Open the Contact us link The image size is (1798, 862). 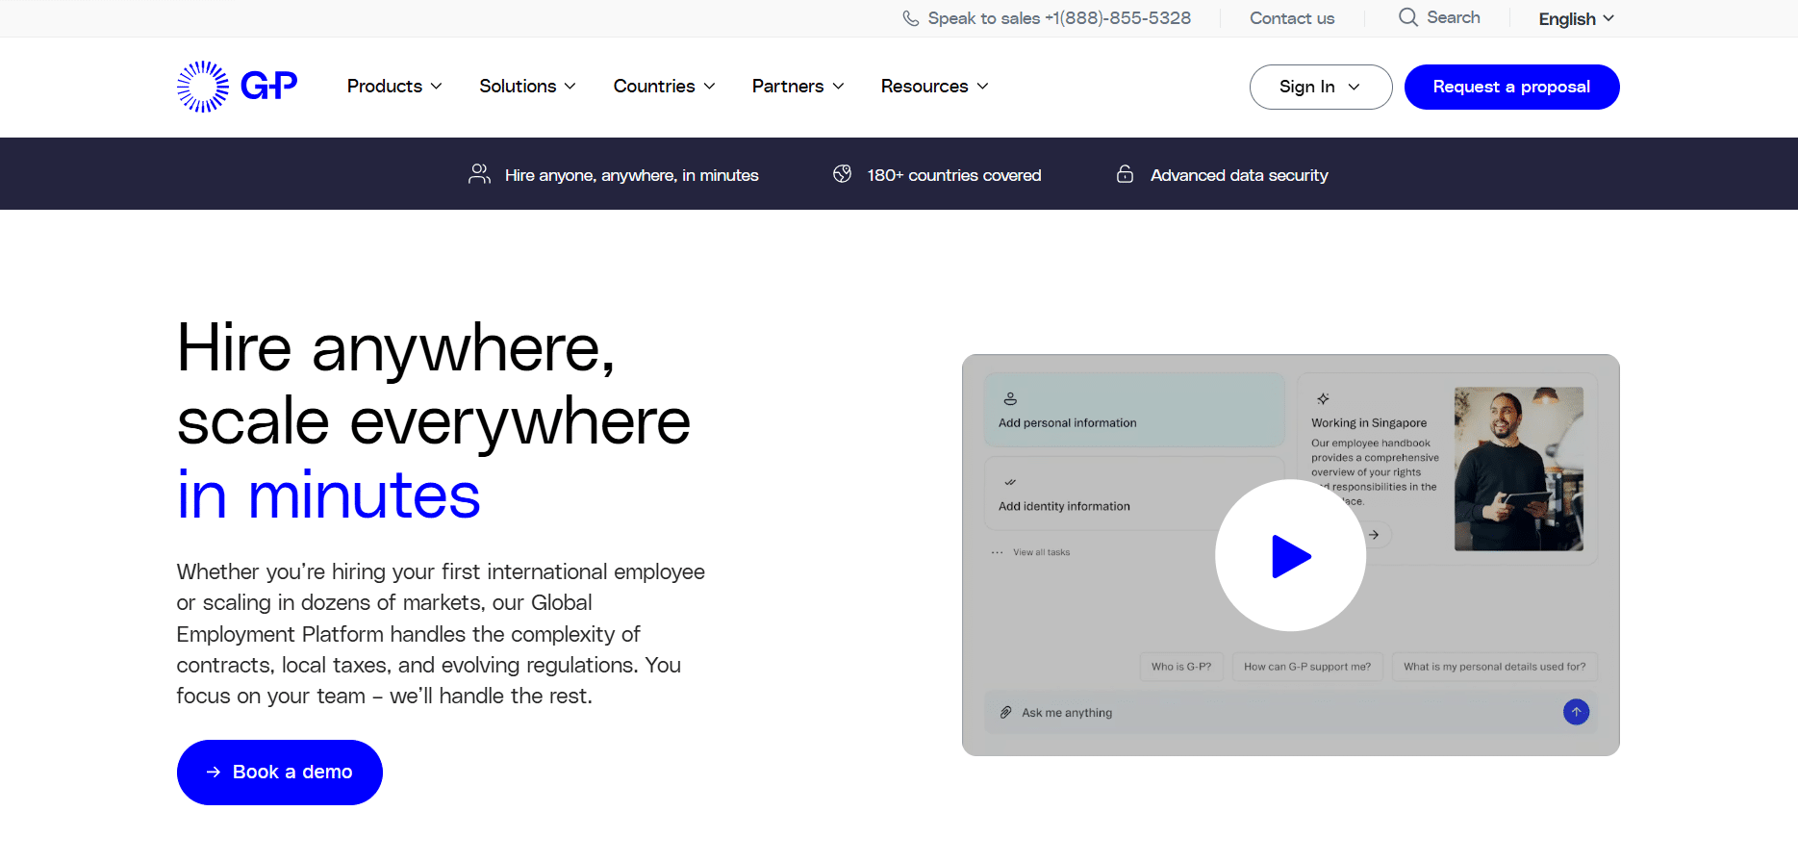point(1291,18)
